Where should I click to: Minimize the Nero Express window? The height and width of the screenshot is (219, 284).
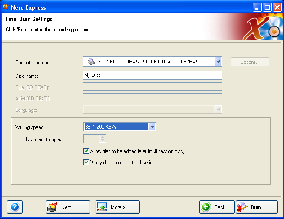pyautogui.click(x=257, y=7)
